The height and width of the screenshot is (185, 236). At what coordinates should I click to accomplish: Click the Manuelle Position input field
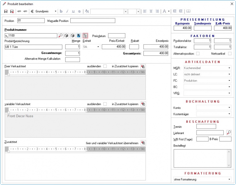coord(93,21)
